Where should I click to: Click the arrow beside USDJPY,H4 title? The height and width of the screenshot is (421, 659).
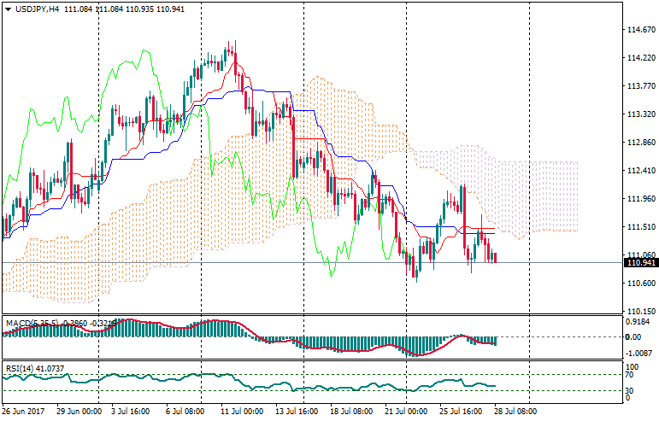[x=7, y=8]
